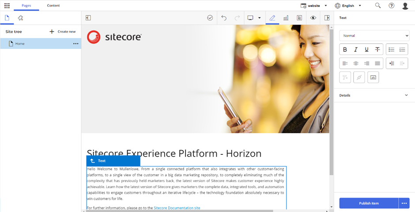The height and width of the screenshot is (212, 415).
Task: Open the insights bar chart view
Action: (x=286, y=18)
